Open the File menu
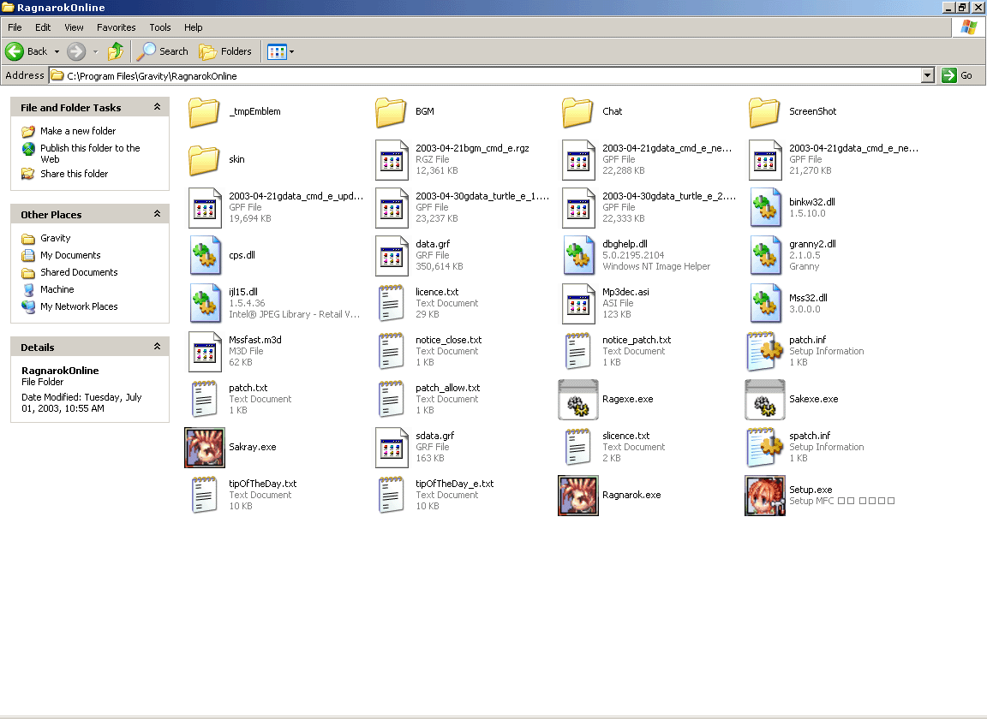 tap(15, 27)
